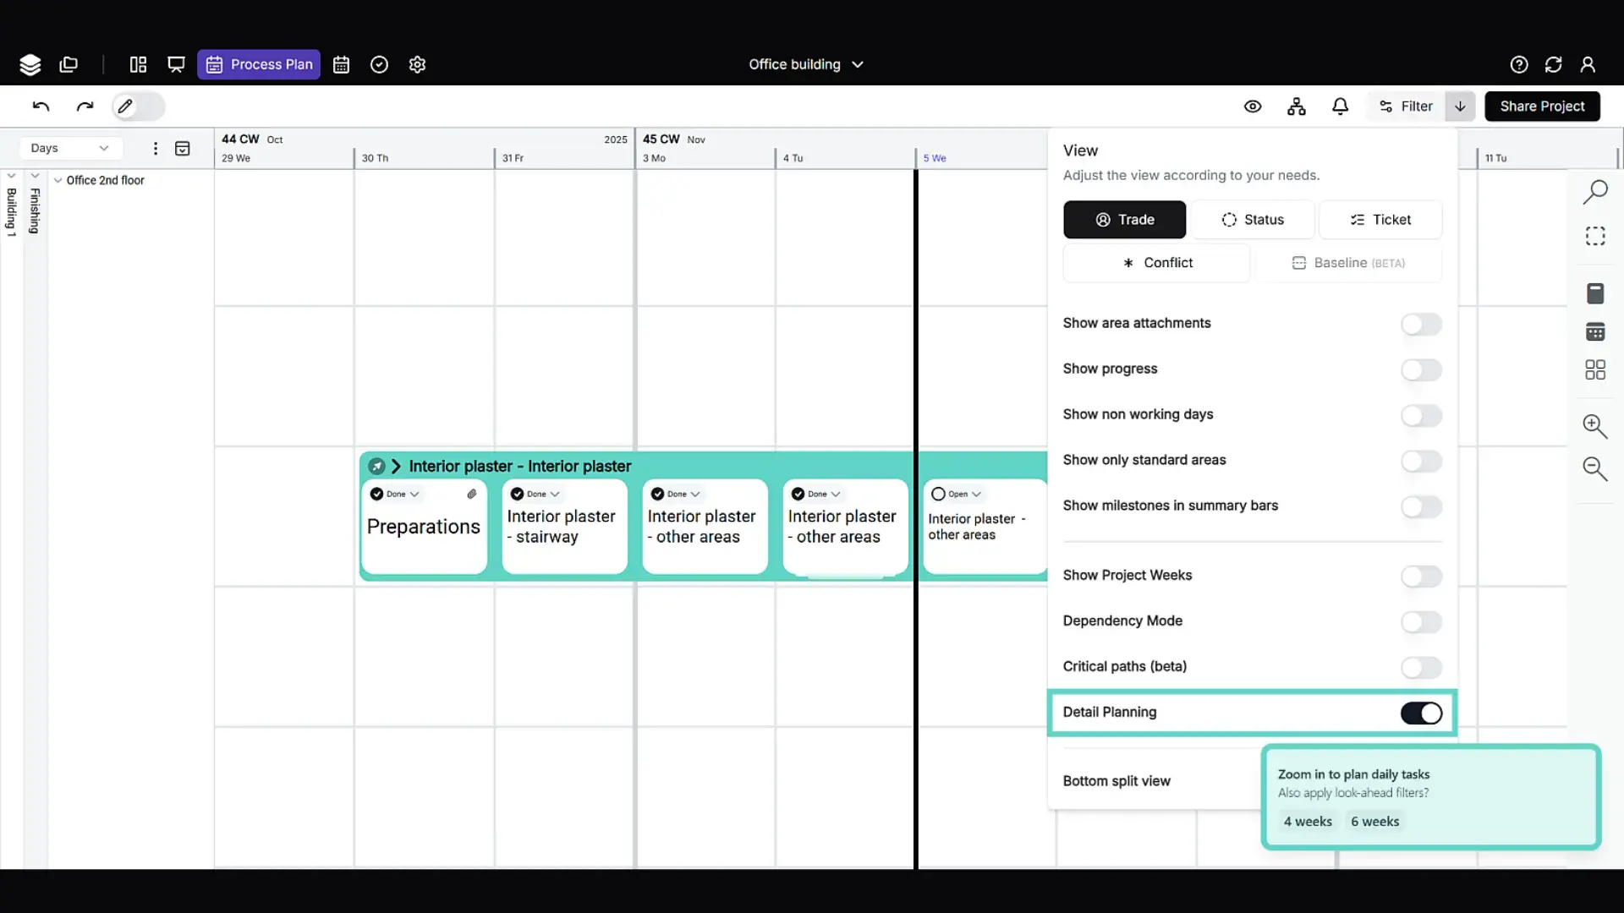
Task: Enable Show progress toggle
Action: point(1421,369)
